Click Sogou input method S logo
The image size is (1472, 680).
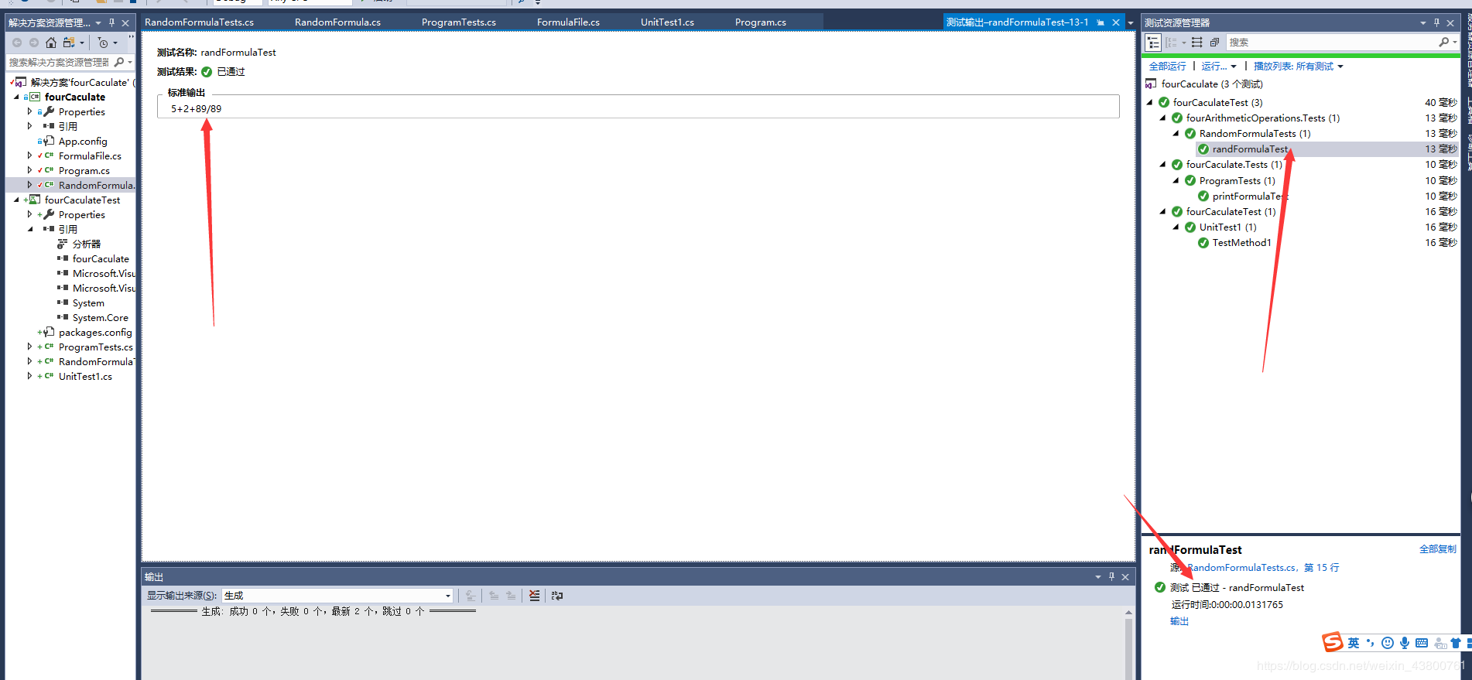coord(1333,642)
